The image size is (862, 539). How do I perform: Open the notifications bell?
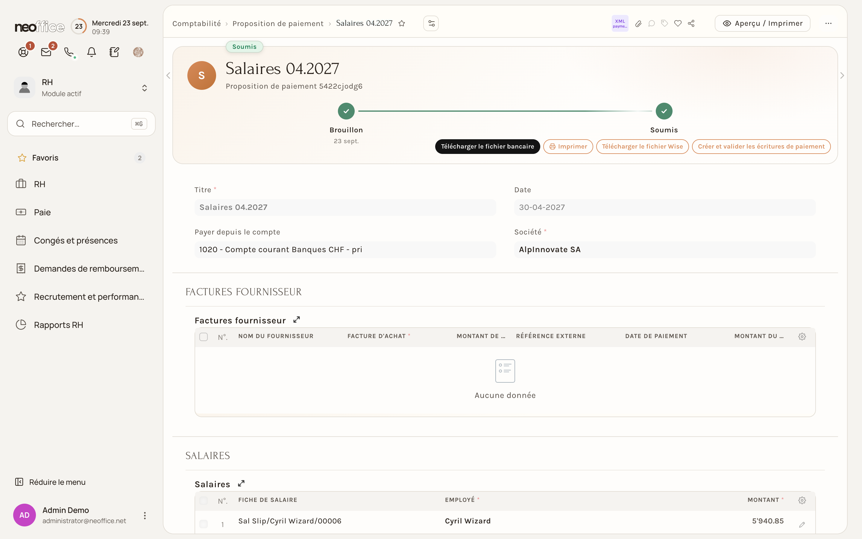click(92, 52)
